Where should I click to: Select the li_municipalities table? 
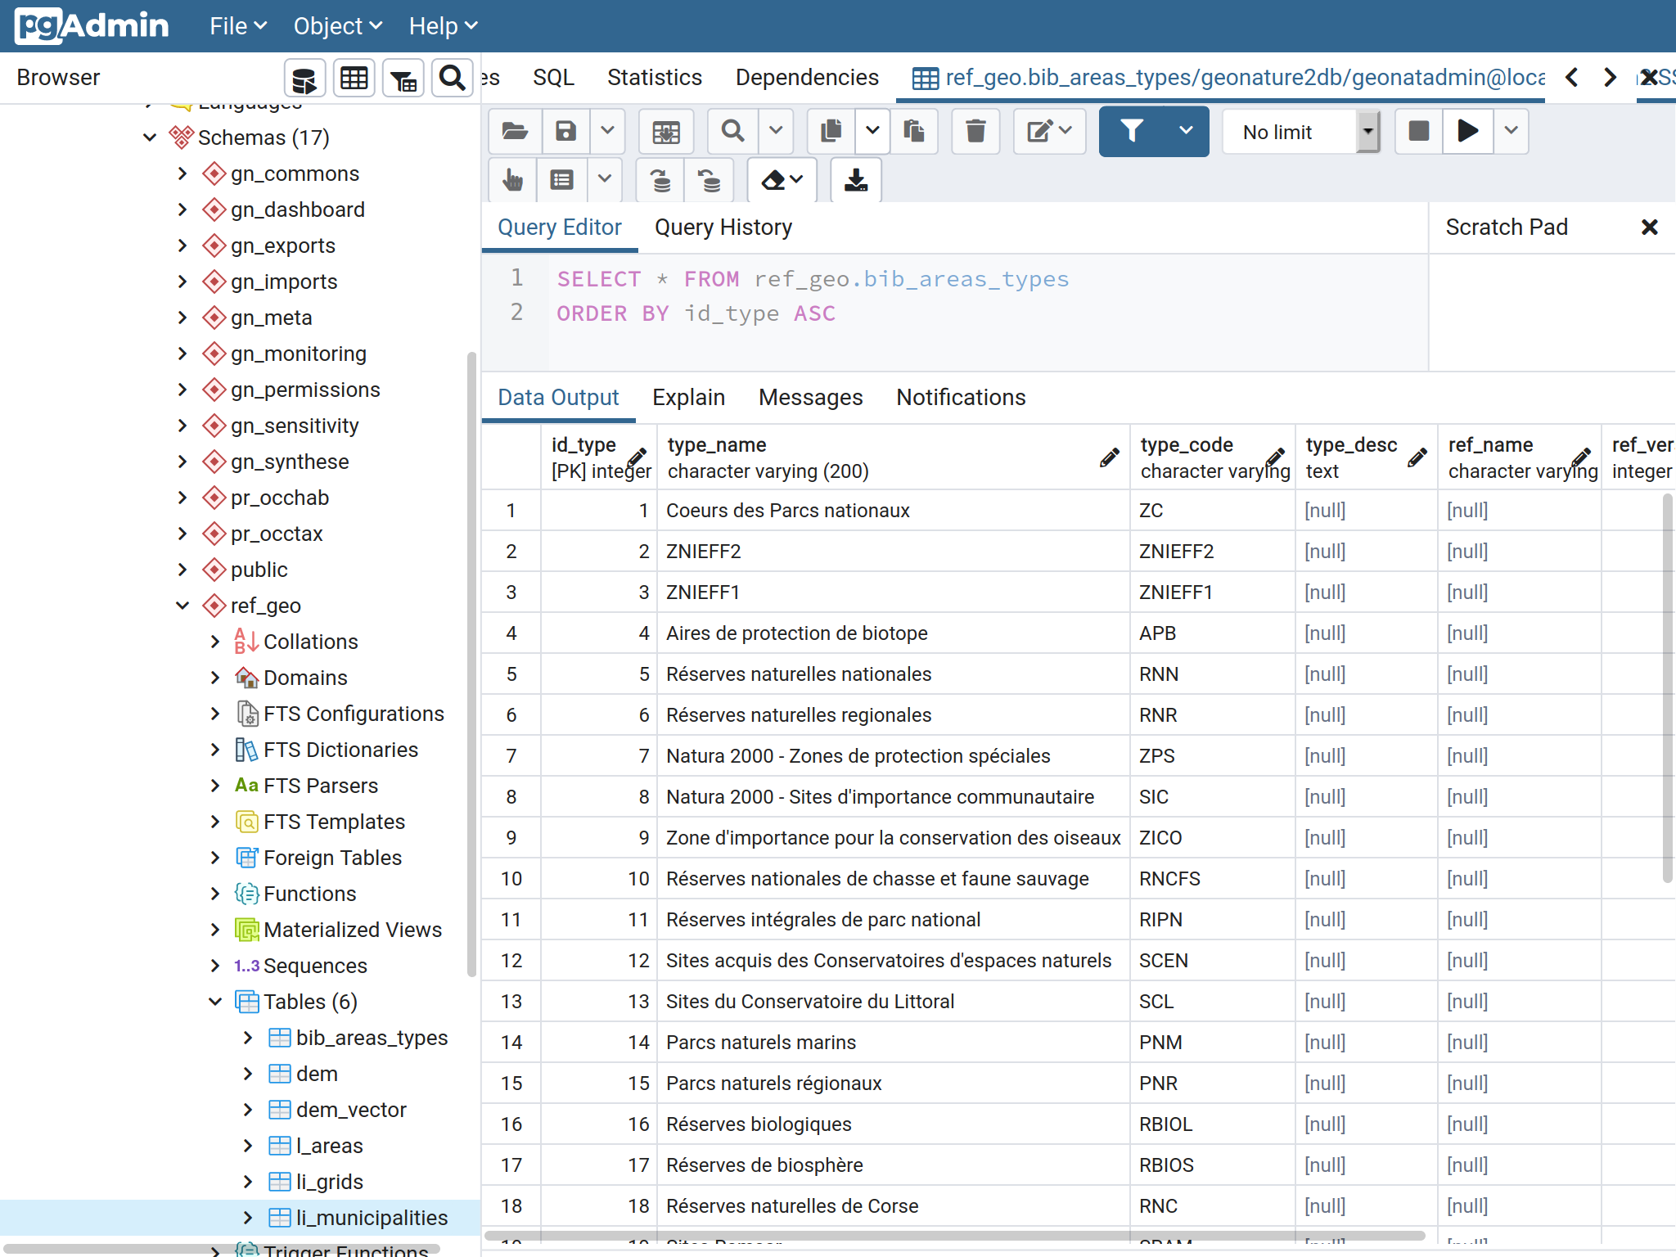[x=372, y=1218]
